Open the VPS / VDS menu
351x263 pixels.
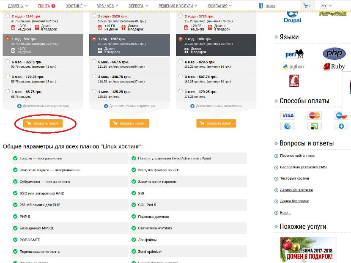coord(107,6)
